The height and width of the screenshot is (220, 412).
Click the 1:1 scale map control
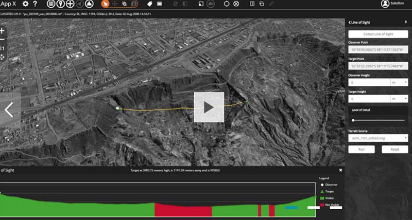click(x=2, y=48)
